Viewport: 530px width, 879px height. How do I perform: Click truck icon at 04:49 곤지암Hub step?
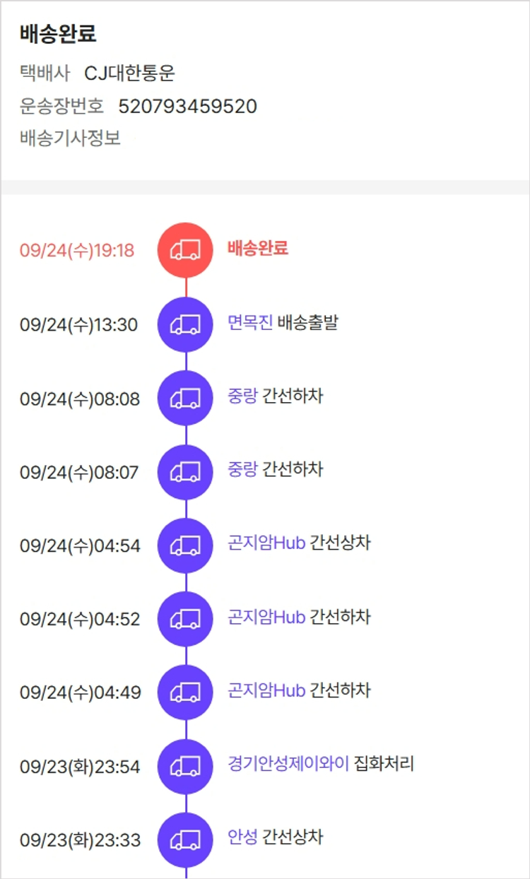click(185, 692)
